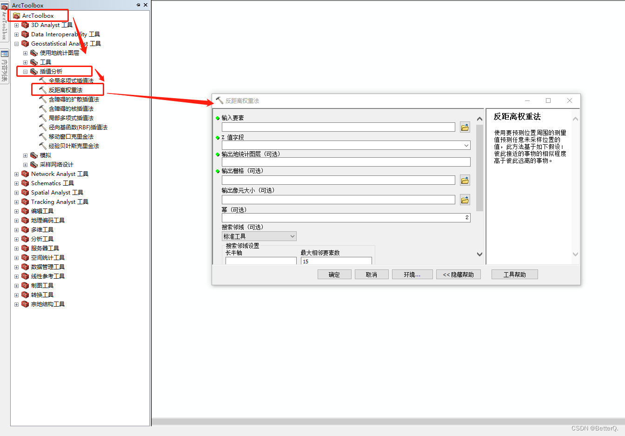Expand the 3D Analyst 工具 node
Image resolution: width=625 pixels, height=436 pixels.
(x=16, y=25)
